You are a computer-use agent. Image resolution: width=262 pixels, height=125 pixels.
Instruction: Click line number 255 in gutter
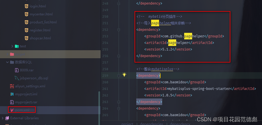coord(105,49)
